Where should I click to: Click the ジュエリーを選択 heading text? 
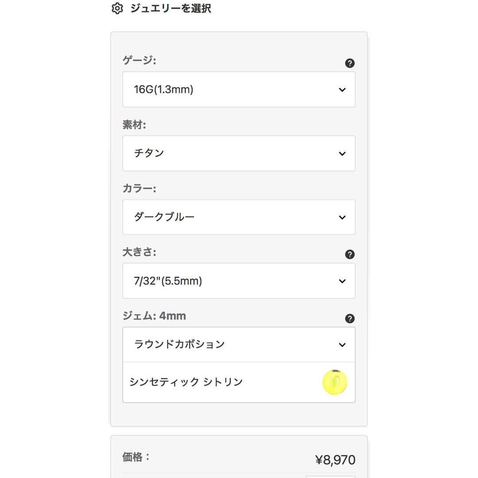171,8
